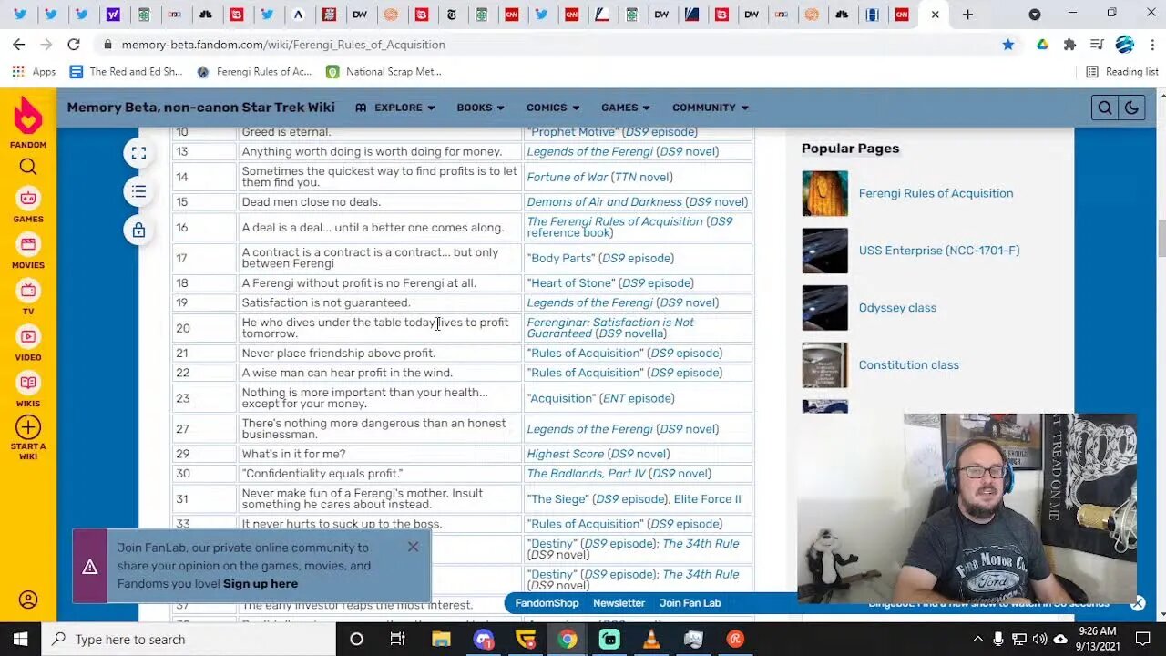Click the Odyssey class thumbnail image
The width and height of the screenshot is (1166, 656).
824,308
